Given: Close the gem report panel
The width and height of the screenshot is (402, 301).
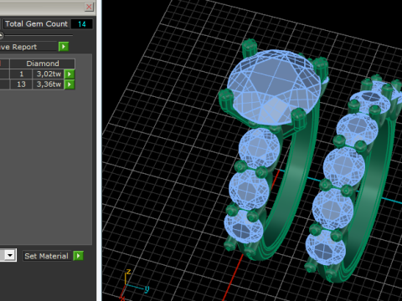Looking at the screenshot, I should [x=89, y=7].
